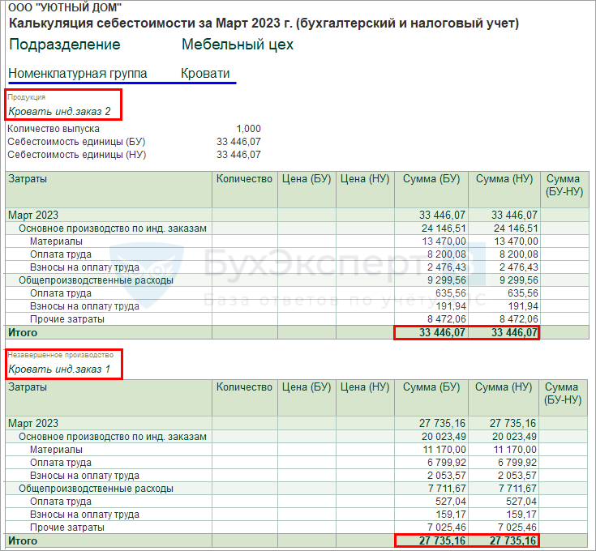This screenshot has height=551, width=596.
Task: Click Себестоимость единицы (БУ) value 33 446,07
Action: 238,142
